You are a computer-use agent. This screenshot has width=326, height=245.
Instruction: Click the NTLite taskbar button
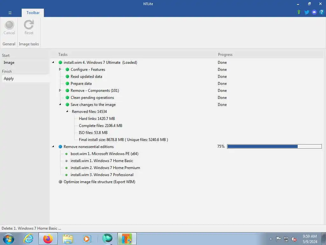point(127,239)
